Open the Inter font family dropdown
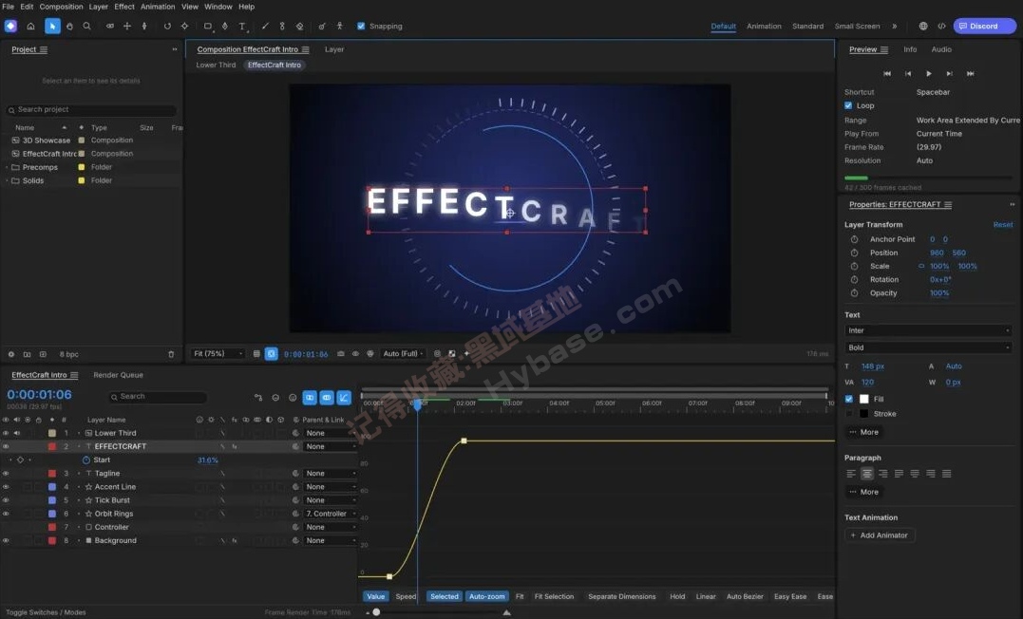This screenshot has height=619, width=1023. click(x=928, y=330)
